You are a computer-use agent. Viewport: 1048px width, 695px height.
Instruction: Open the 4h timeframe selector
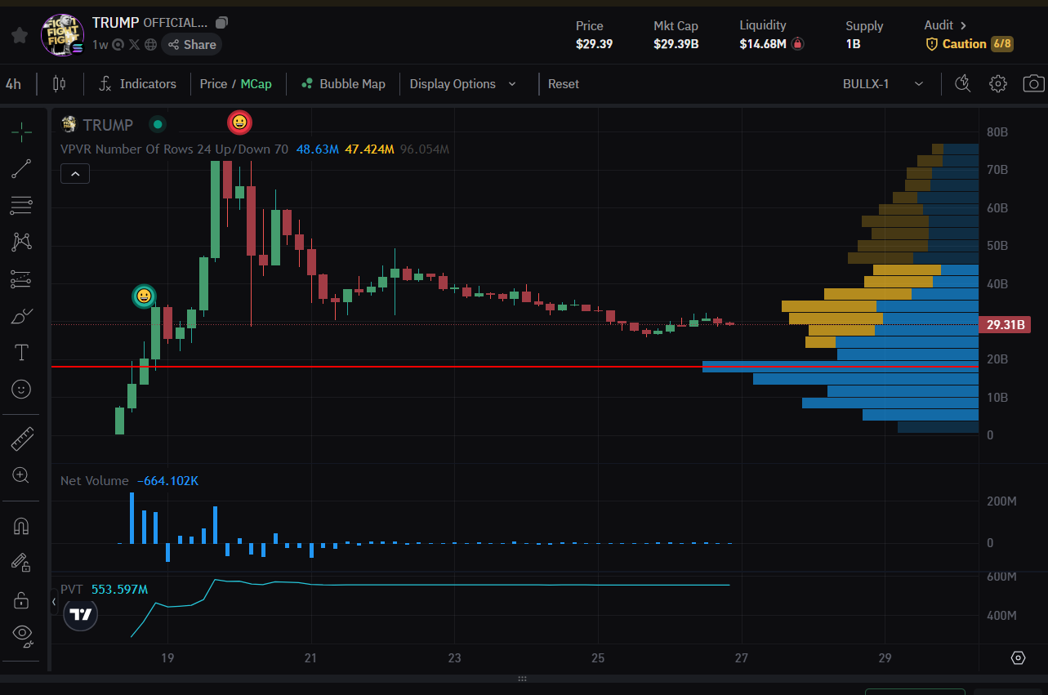(x=13, y=83)
